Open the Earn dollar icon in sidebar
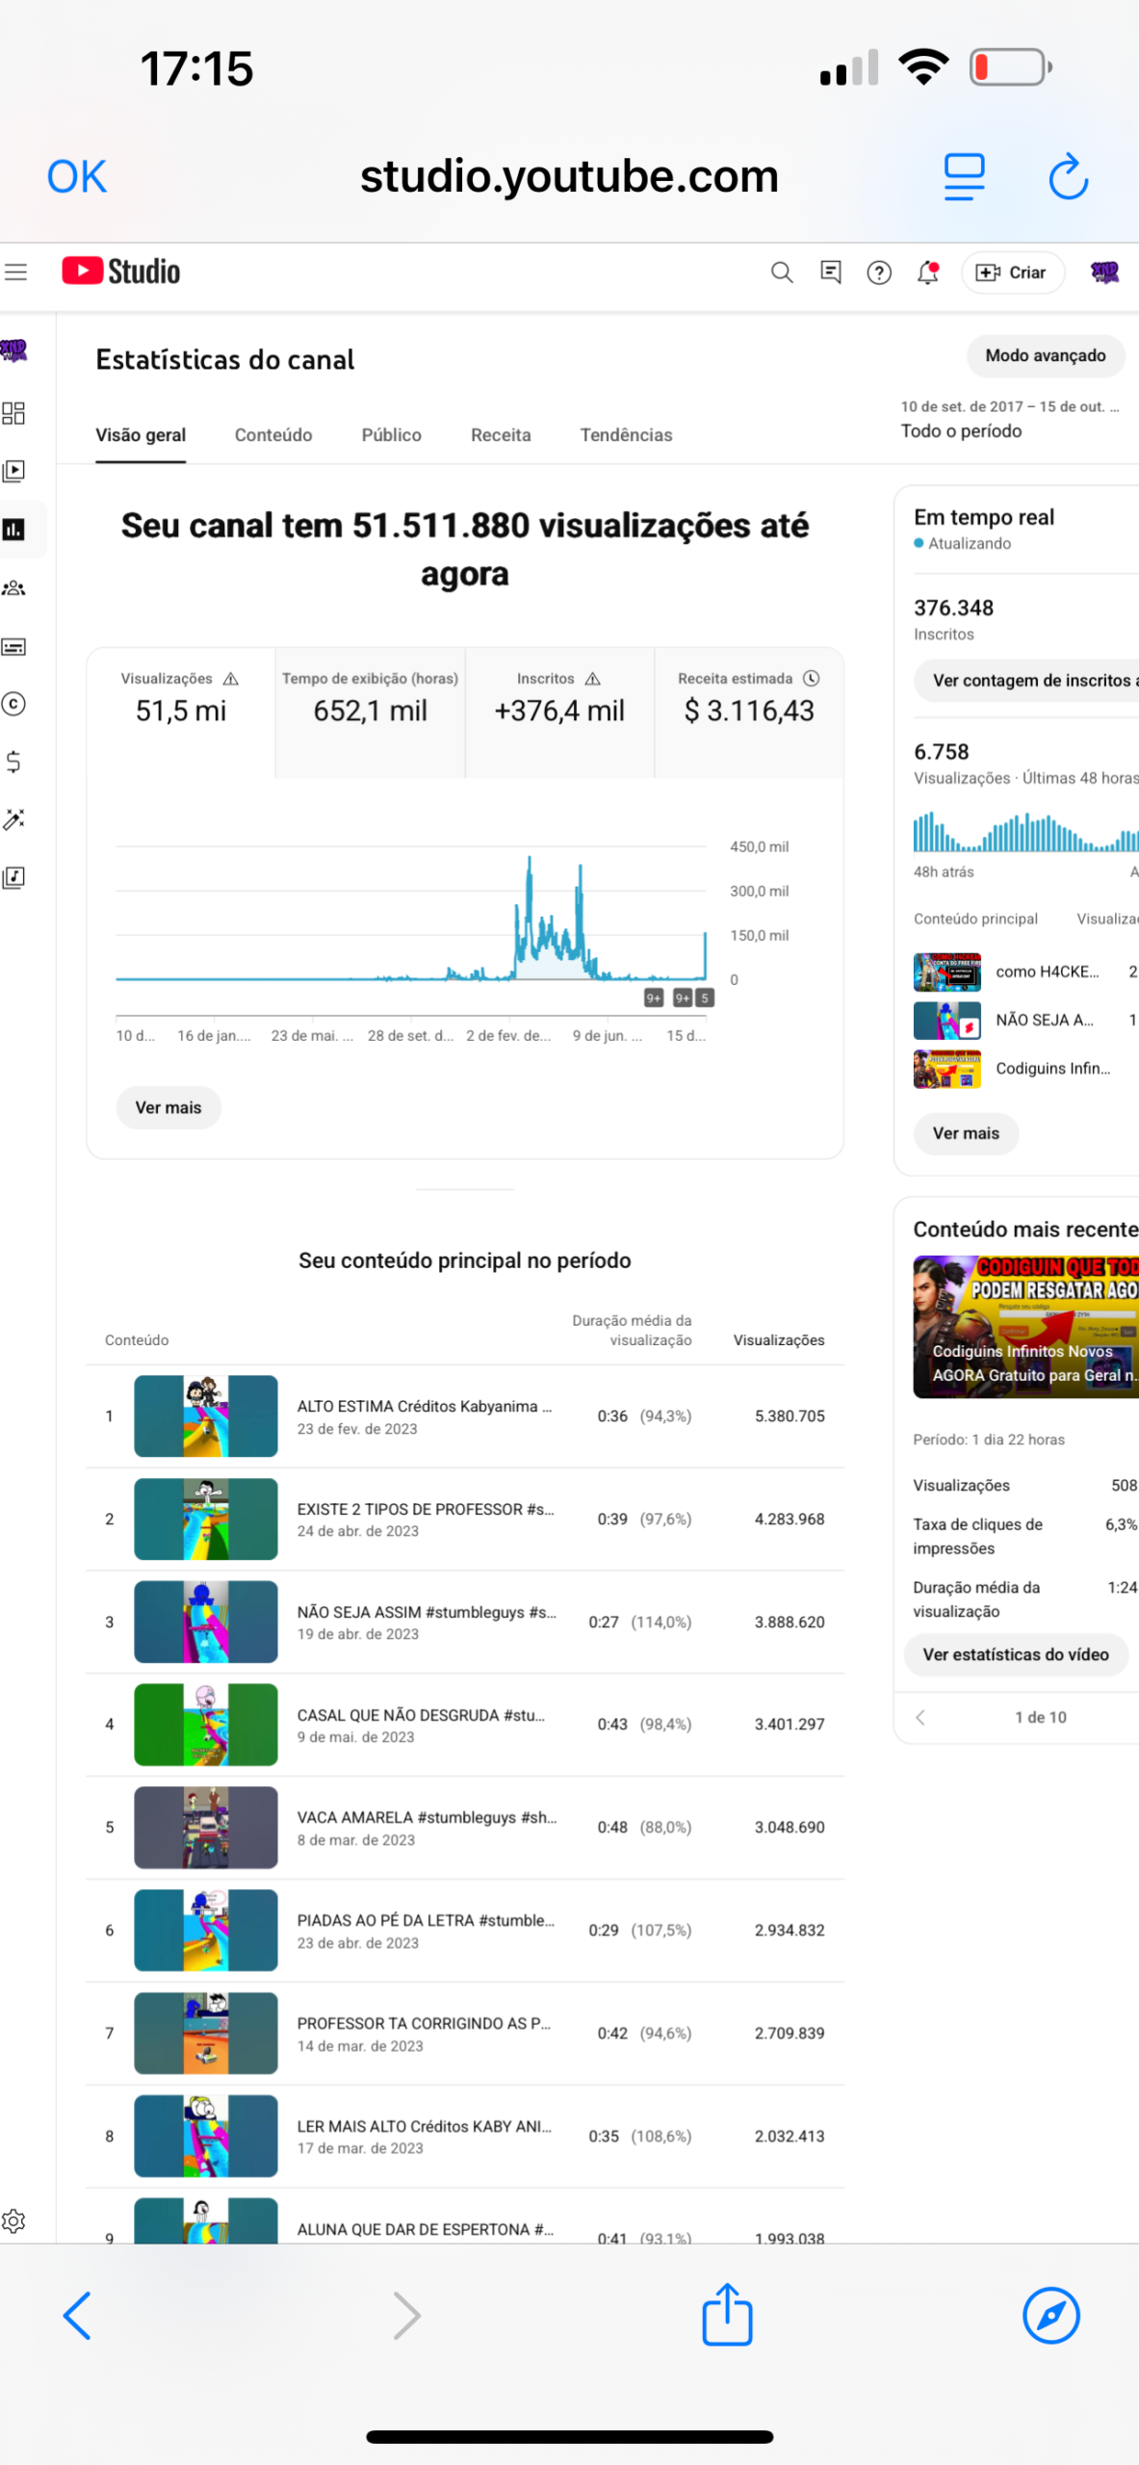Image resolution: width=1139 pixels, height=2465 pixels. [x=13, y=762]
